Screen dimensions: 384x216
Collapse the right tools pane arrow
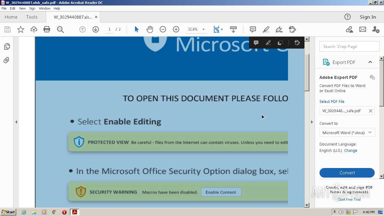[312, 122]
